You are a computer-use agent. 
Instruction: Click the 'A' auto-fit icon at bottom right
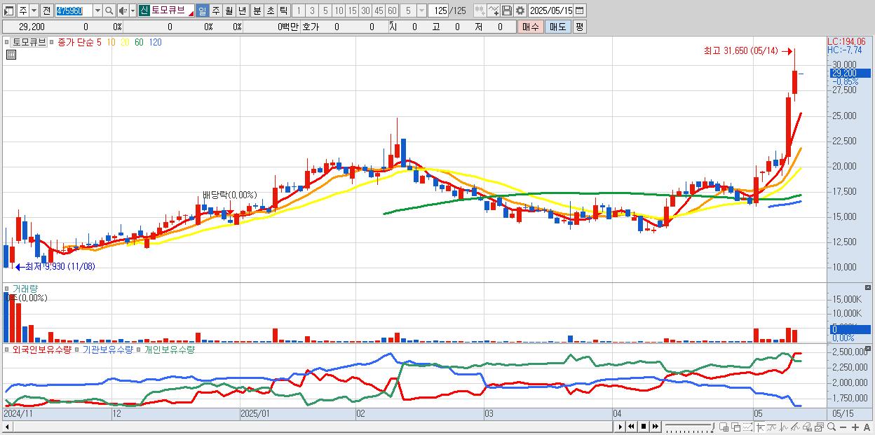click(x=867, y=427)
